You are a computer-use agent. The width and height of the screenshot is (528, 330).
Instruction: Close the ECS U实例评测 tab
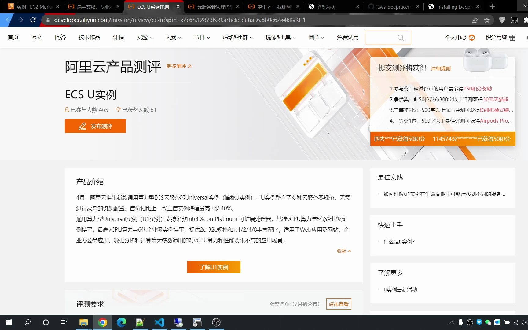178,7
